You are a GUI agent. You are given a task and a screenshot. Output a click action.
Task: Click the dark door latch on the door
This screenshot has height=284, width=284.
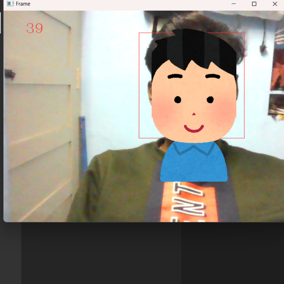point(9,74)
